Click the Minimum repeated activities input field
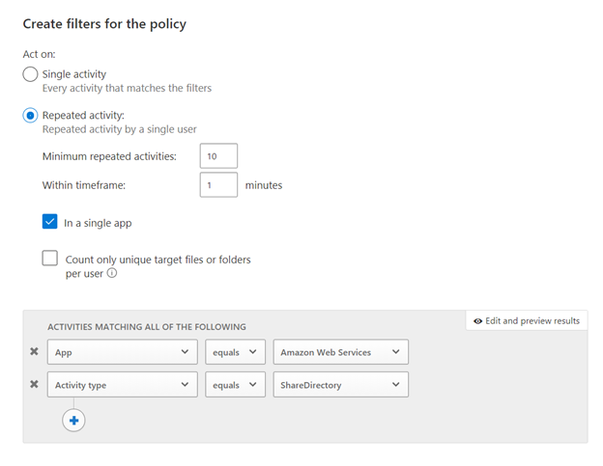 (218, 156)
